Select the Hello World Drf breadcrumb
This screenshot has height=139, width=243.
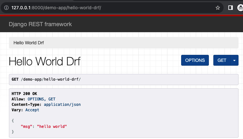click(x=28, y=43)
